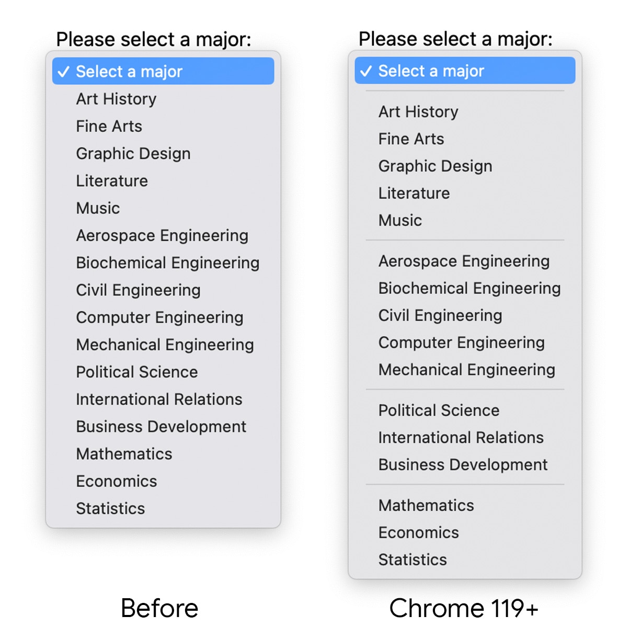
Task: Select Literature in the Before list
Action: (x=111, y=180)
